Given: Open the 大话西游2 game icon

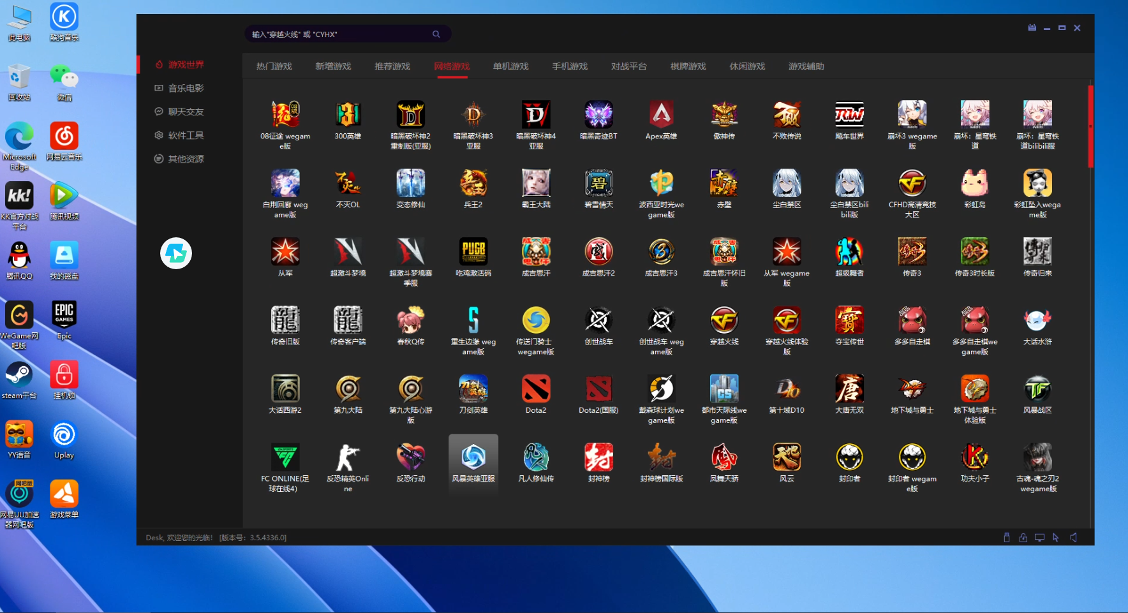Looking at the screenshot, I should (285, 389).
